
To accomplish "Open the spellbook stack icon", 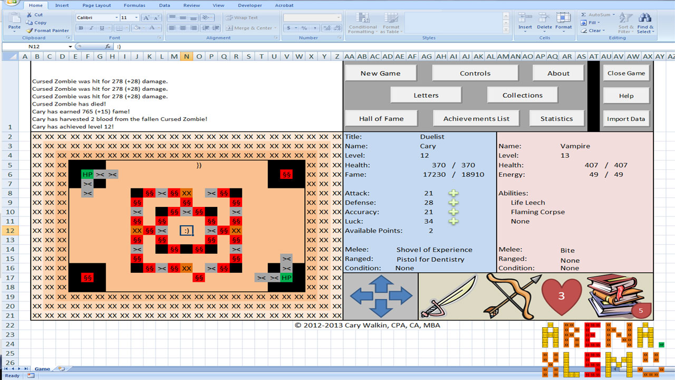I will pyautogui.click(x=617, y=296).
